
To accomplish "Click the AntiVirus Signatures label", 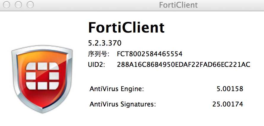I will tap(123, 104).
